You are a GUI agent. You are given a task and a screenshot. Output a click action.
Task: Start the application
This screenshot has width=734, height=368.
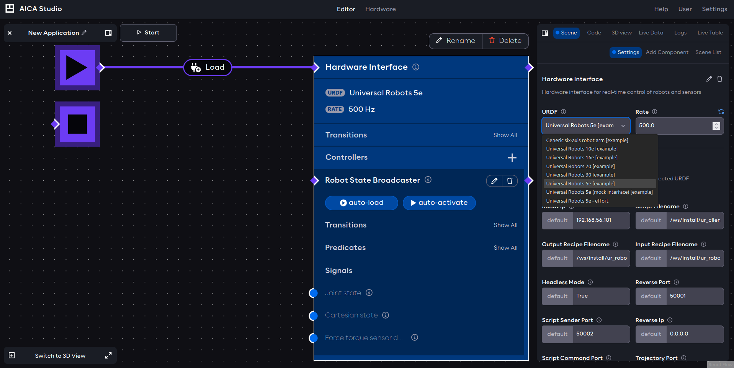point(148,33)
